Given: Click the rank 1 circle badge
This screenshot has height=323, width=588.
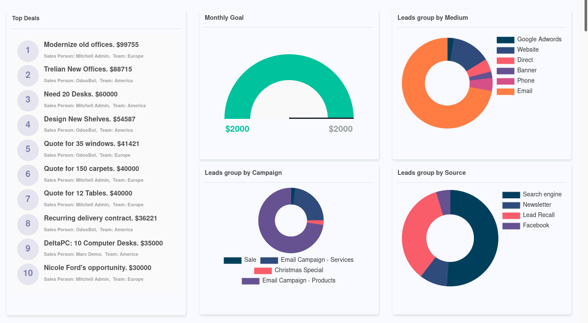Looking at the screenshot, I should click(28, 51).
